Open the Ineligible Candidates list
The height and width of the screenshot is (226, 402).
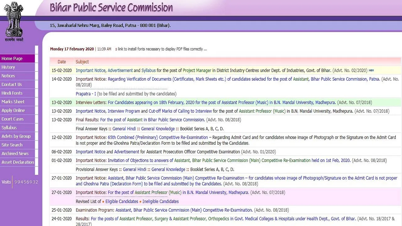pyautogui.click(x=160, y=202)
